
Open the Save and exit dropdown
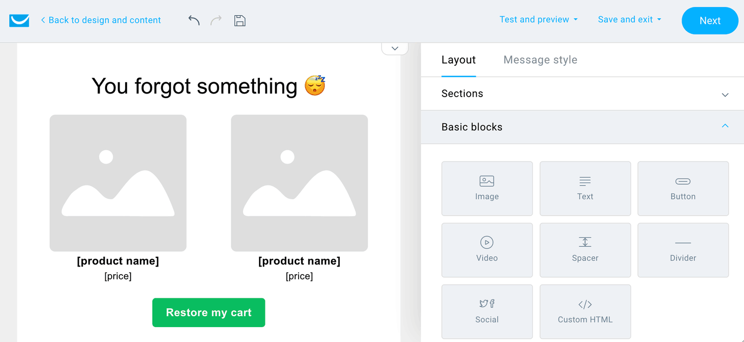pos(630,20)
